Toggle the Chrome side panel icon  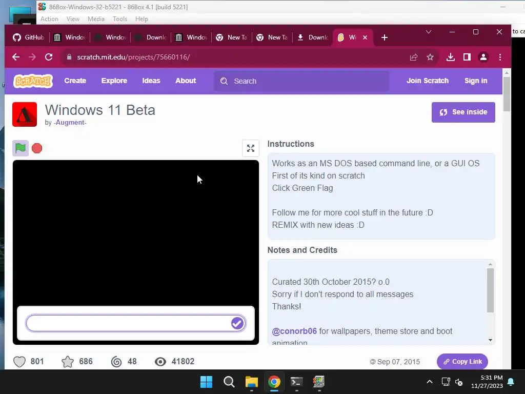pyautogui.click(x=467, y=57)
